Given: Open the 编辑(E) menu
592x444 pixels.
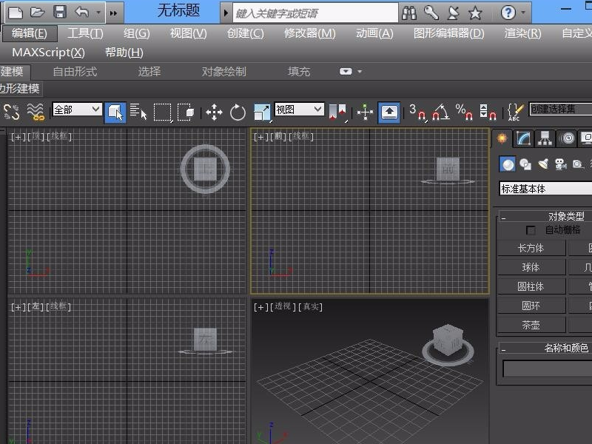Looking at the screenshot, I should (x=30, y=33).
